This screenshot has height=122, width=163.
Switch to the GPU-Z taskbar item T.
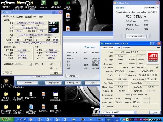(110, 120)
